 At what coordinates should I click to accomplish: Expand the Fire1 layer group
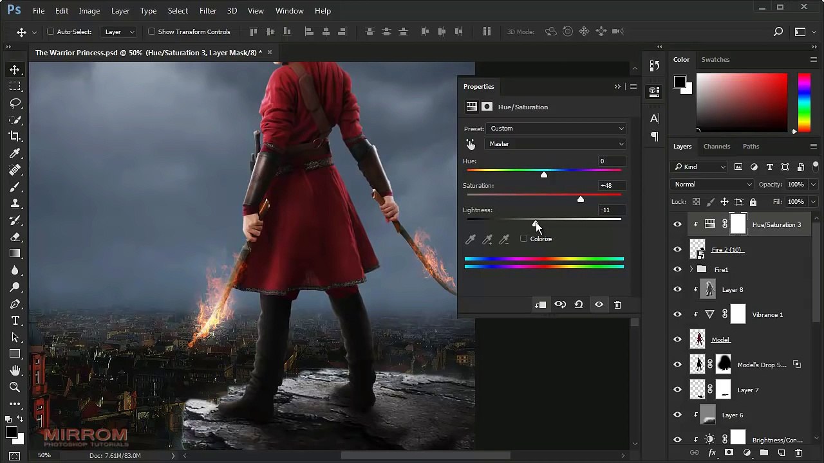691,269
